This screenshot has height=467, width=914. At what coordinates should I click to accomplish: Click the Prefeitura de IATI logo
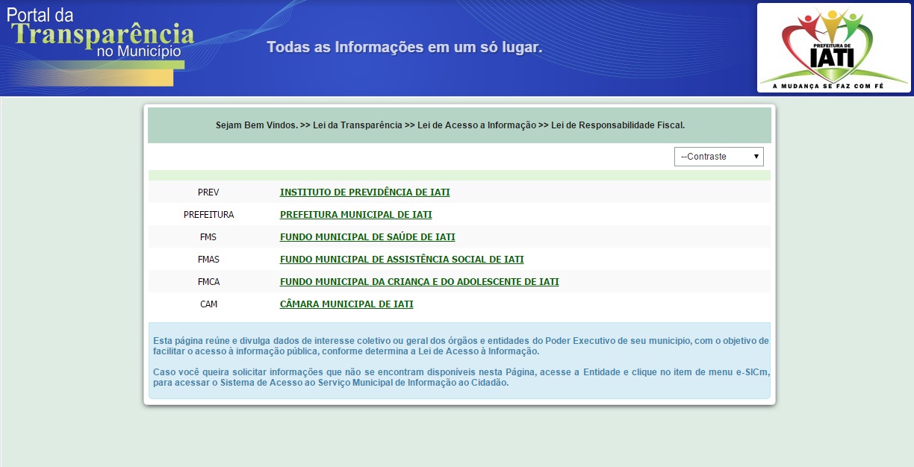834,48
